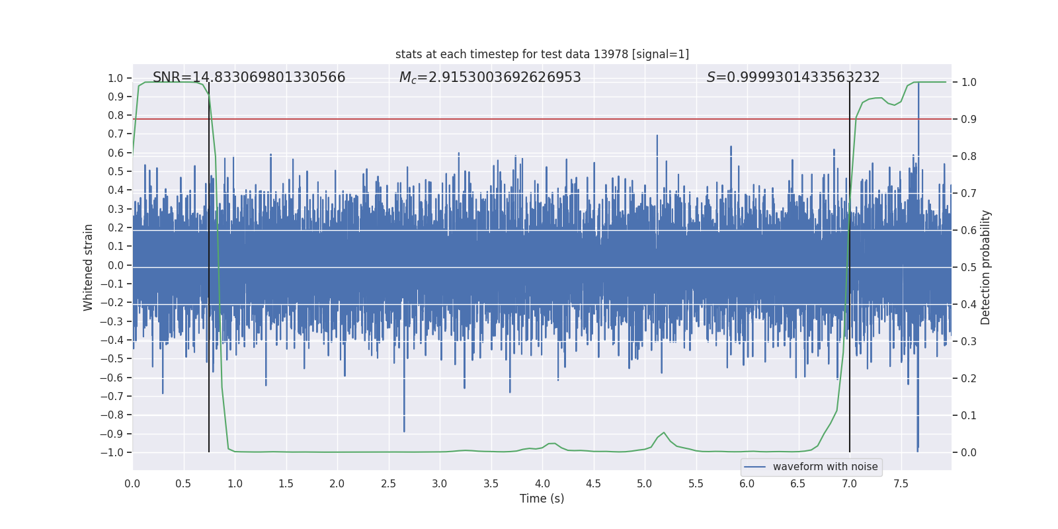Click the 4.0 tick on the time axis
This screenshot has height=529, width=1058.
point(542,483)
